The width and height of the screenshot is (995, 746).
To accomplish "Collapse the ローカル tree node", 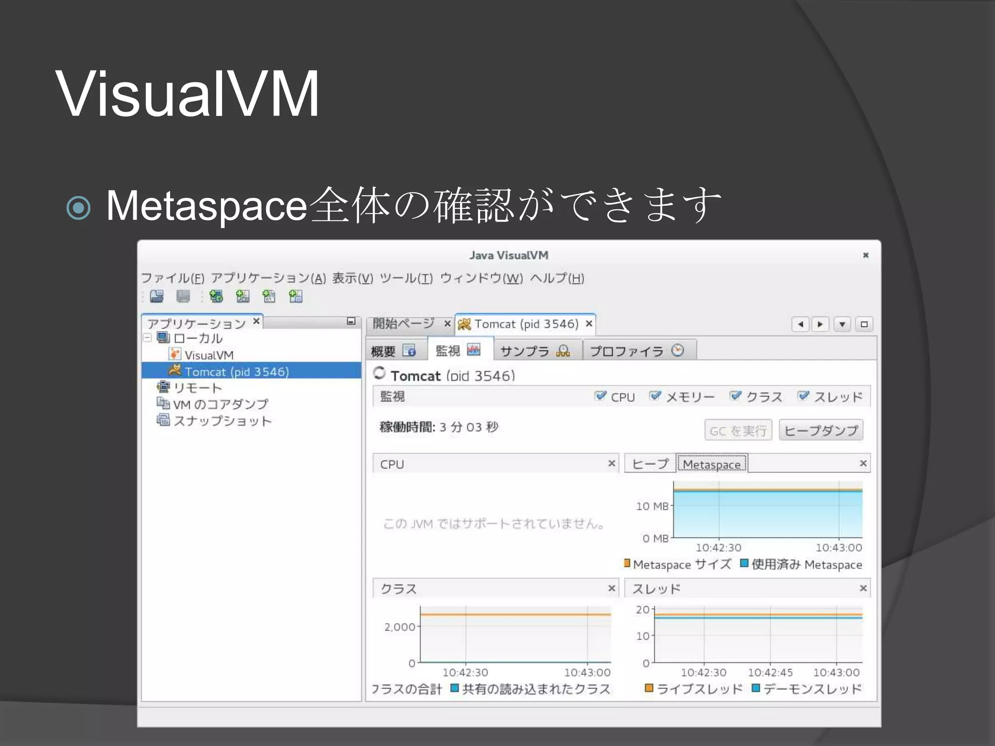I will click(148, 338).
